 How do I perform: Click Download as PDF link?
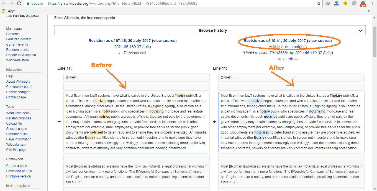(19, 171)
